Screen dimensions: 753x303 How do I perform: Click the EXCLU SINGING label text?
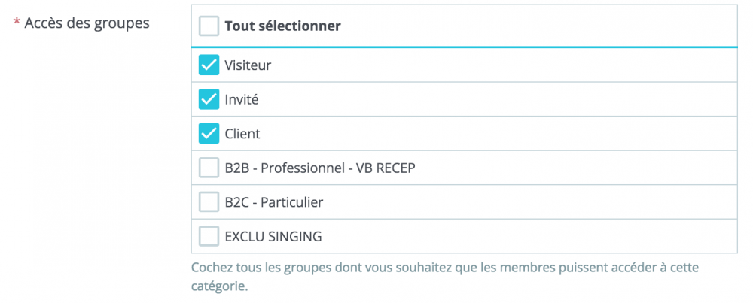(x=273, y=236)
